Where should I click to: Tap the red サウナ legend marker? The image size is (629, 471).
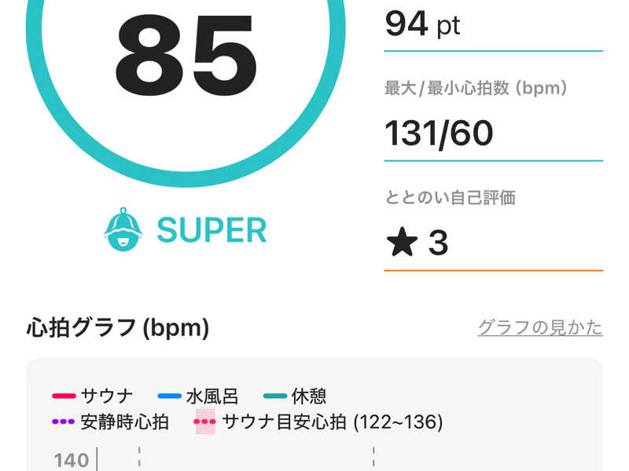coord(64,396)
